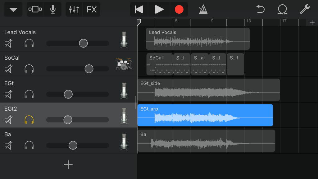Tap the microphone input icon
Viewport: 318px width, 179px height.
click(53, 10)
